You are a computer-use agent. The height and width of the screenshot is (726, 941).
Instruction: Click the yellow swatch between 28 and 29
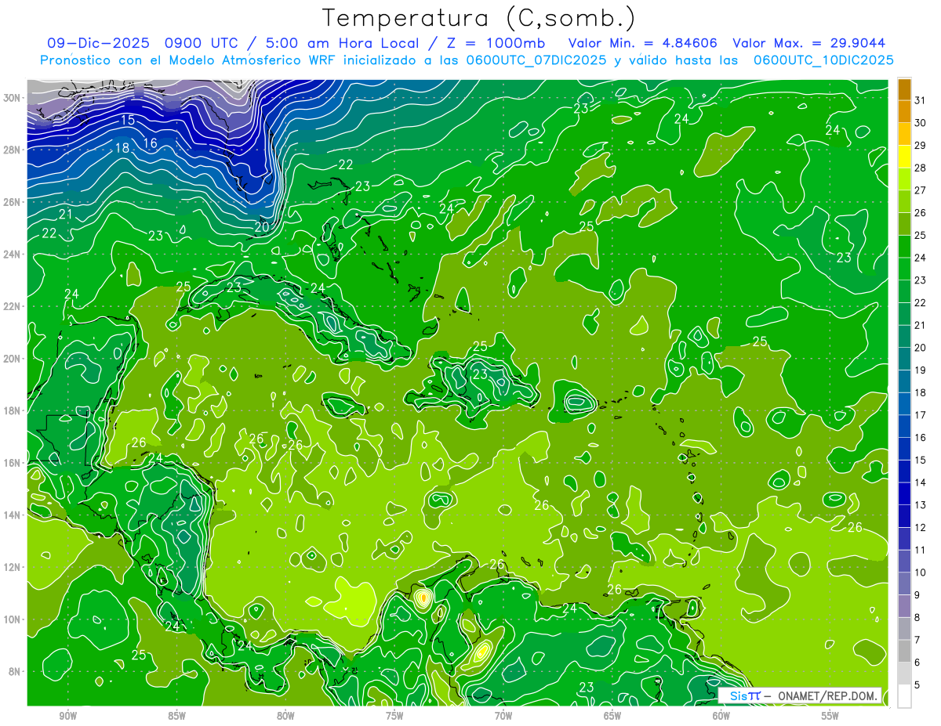coord(904,157)
